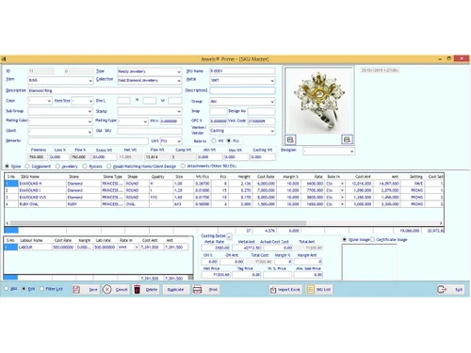Click the Metal Rate input field

[x=216, y=248]
